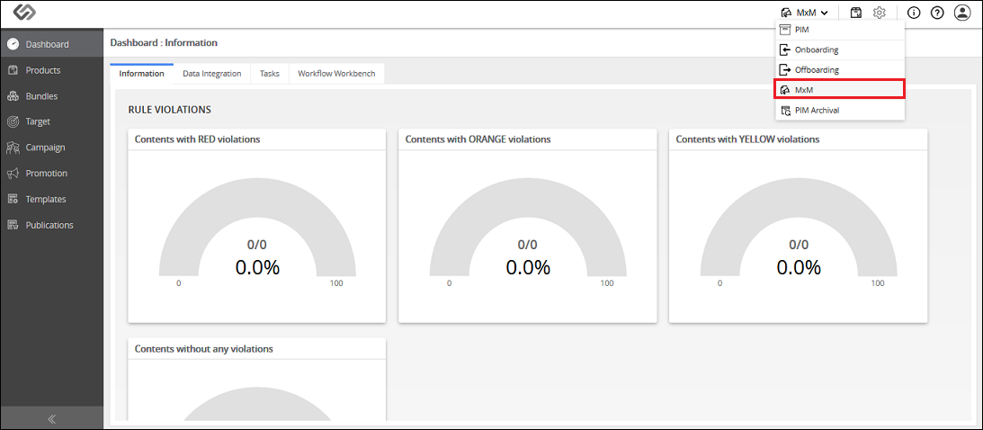Click 'Contents with ORANGE violations' title
The height and width of the screenshot is (430, 983).
coord(478,139)
